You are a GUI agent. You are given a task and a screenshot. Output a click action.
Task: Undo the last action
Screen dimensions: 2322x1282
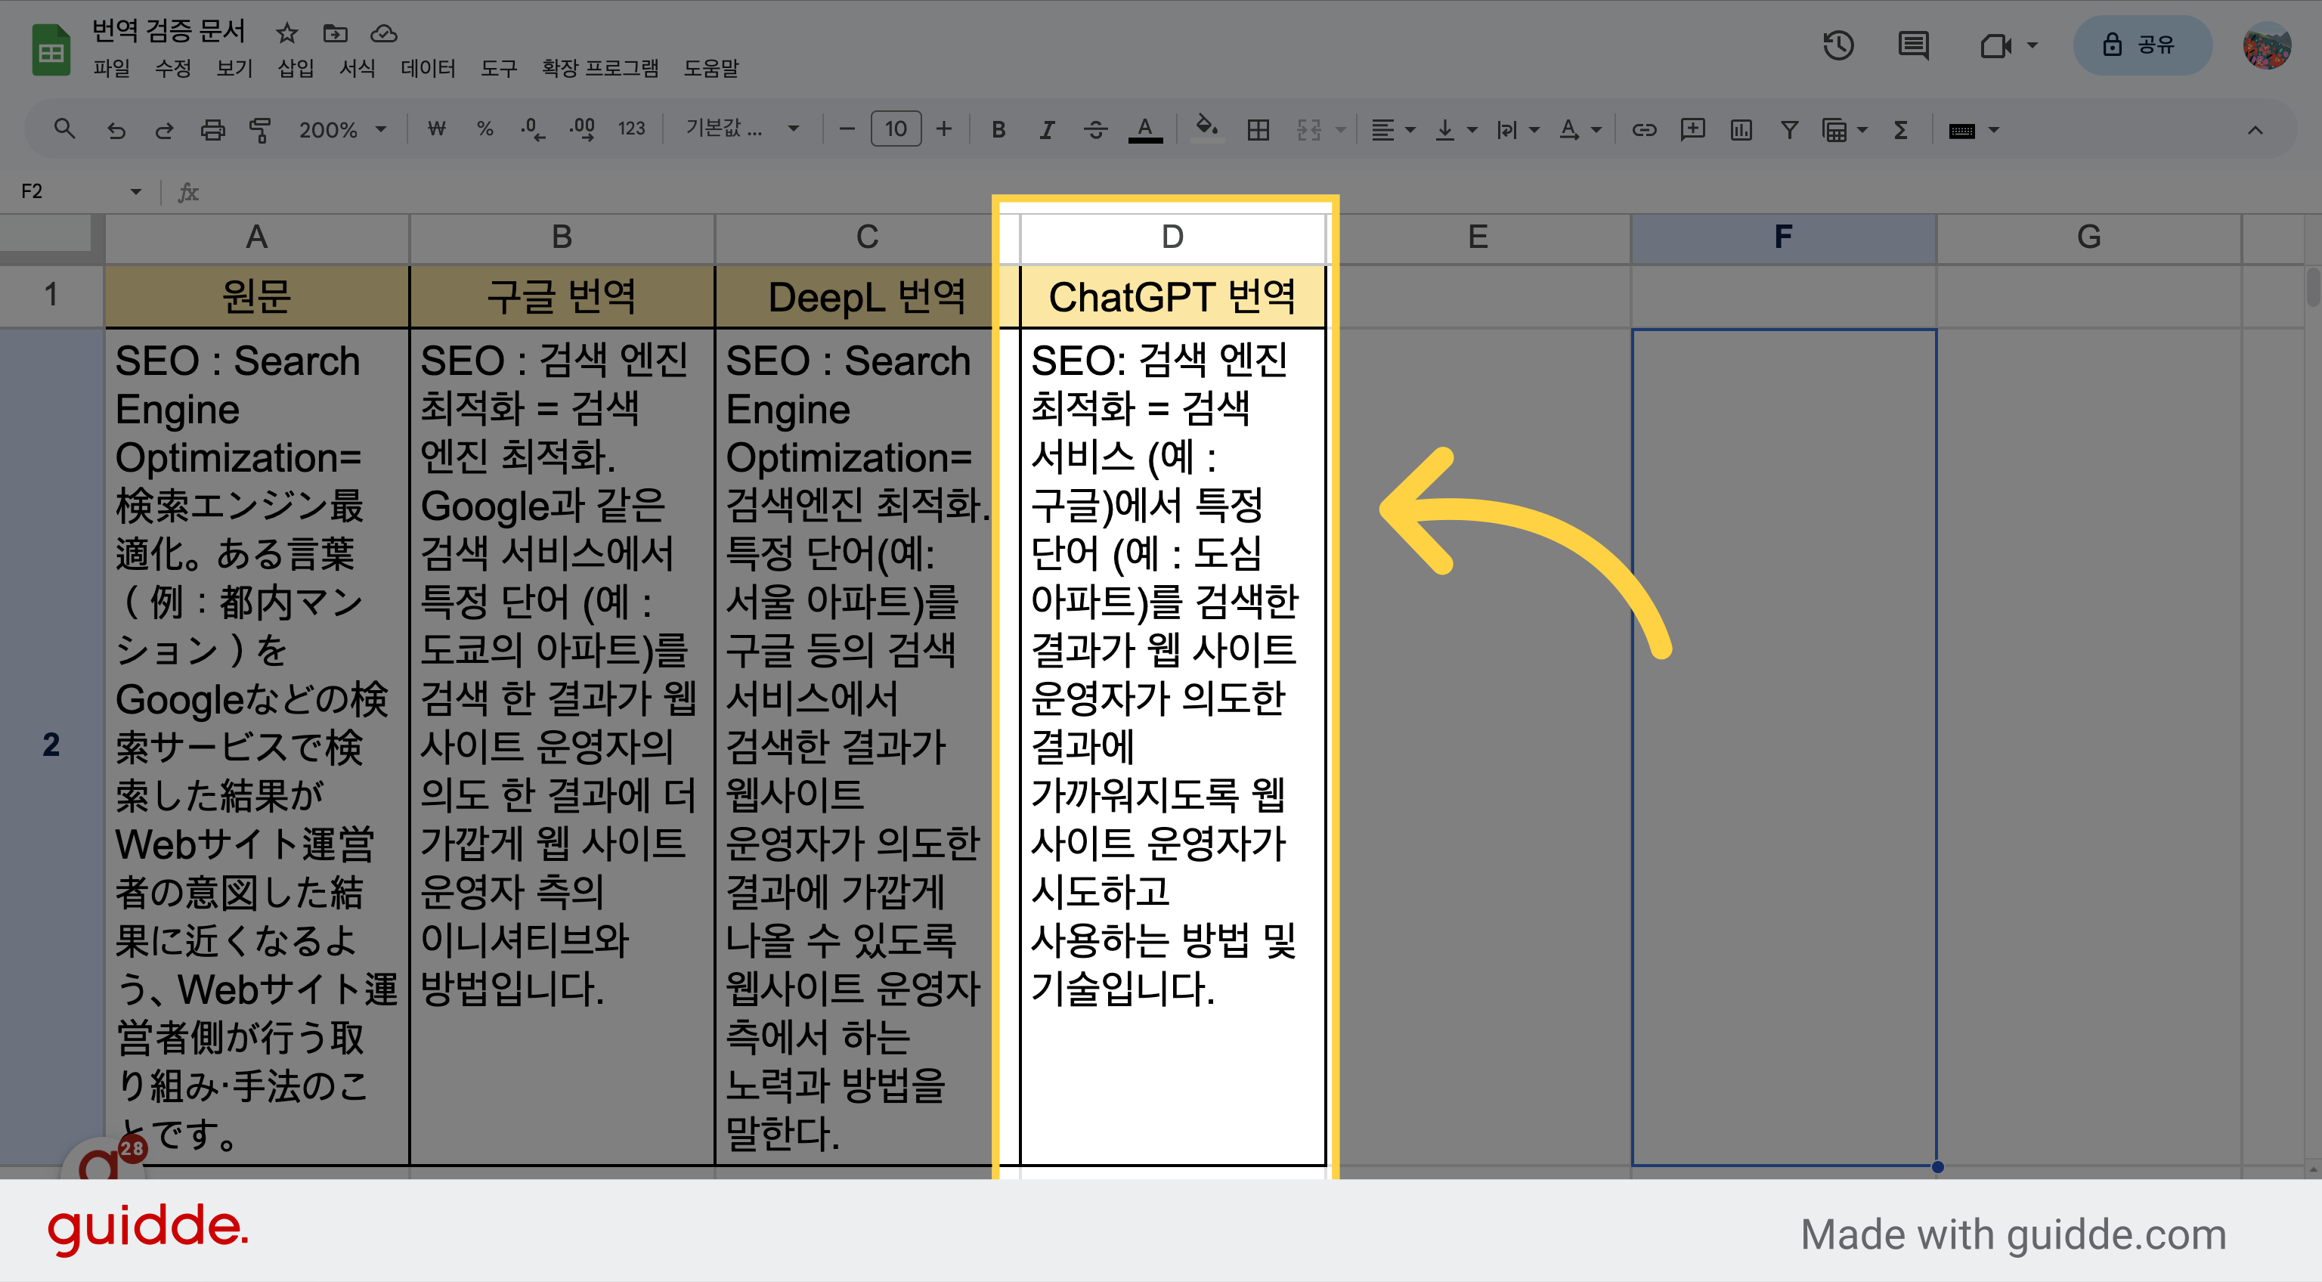116,130
